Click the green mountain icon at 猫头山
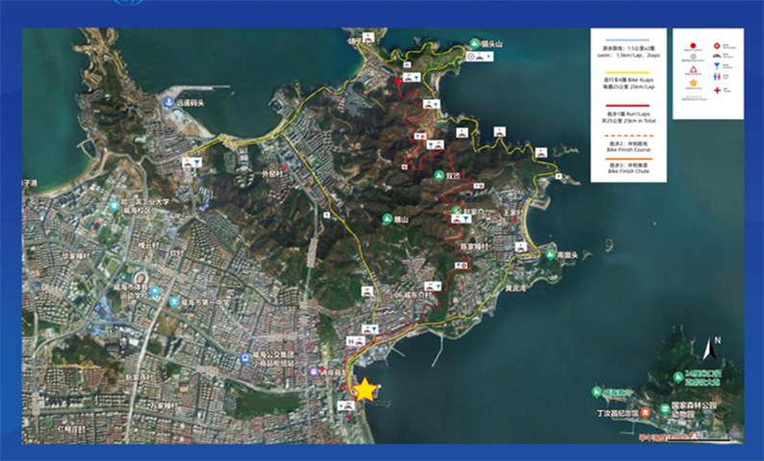Screen dimensions: 764x461 coord(474,42)
